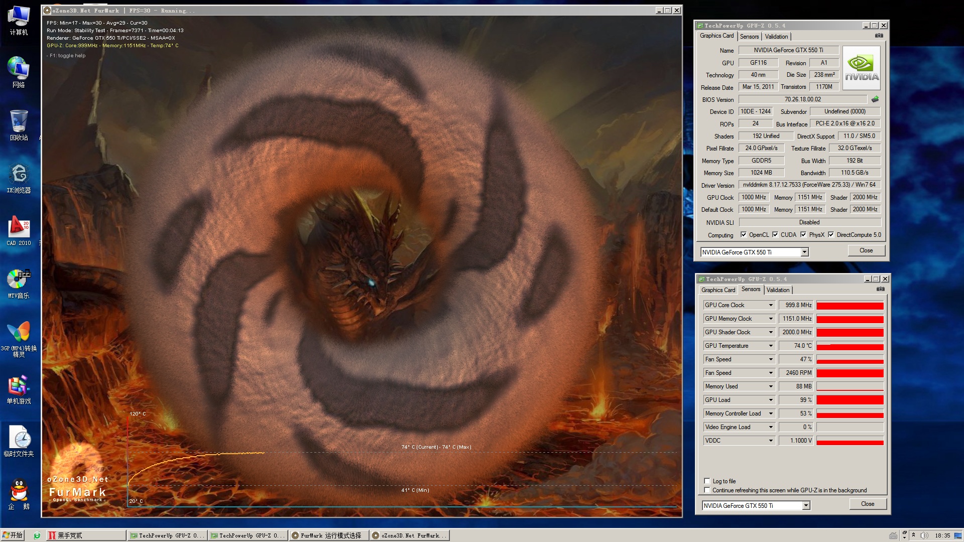This screenshot has width=964, height=542.
Task: Click the GPU Load graph bar
Action: click(850, 400)
